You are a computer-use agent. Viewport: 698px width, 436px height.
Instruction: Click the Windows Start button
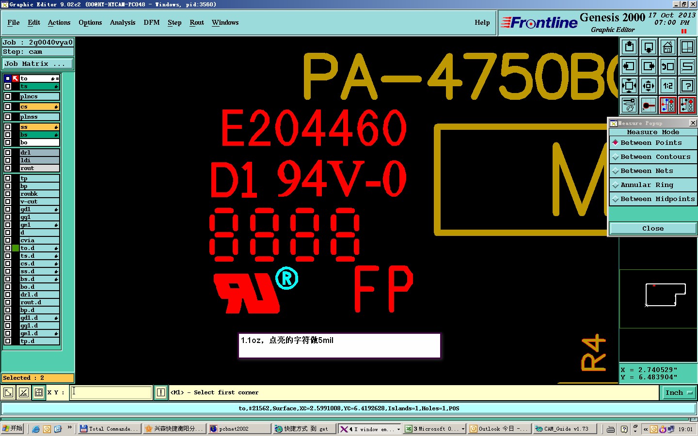click(13, 429)
